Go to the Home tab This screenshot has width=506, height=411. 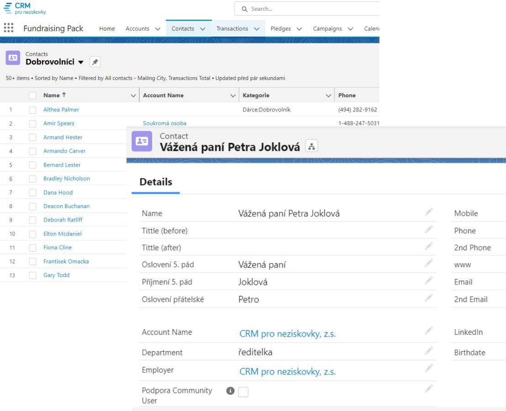(x=107, y=29)
